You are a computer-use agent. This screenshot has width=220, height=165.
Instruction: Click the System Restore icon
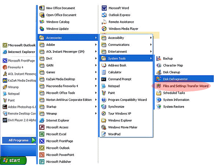[x=158, y=106]
